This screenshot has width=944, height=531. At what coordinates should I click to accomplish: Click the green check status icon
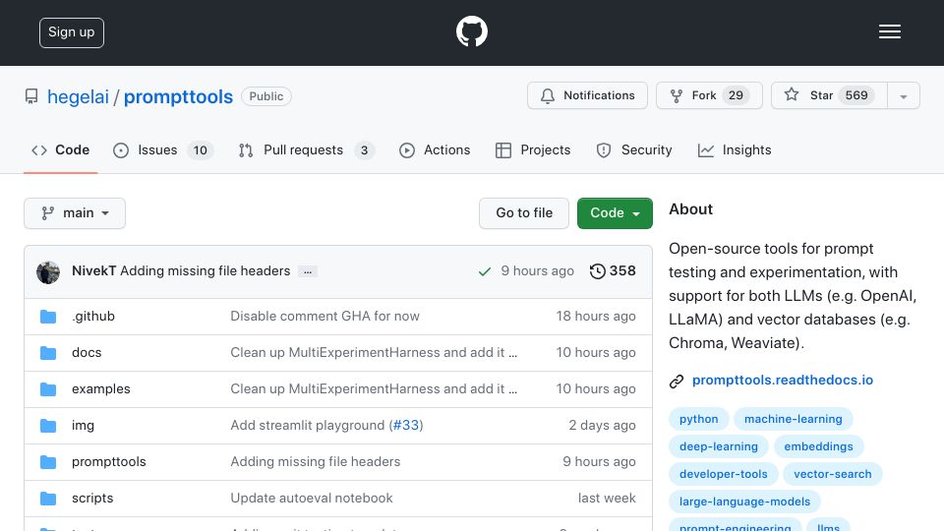coord(484,271)
